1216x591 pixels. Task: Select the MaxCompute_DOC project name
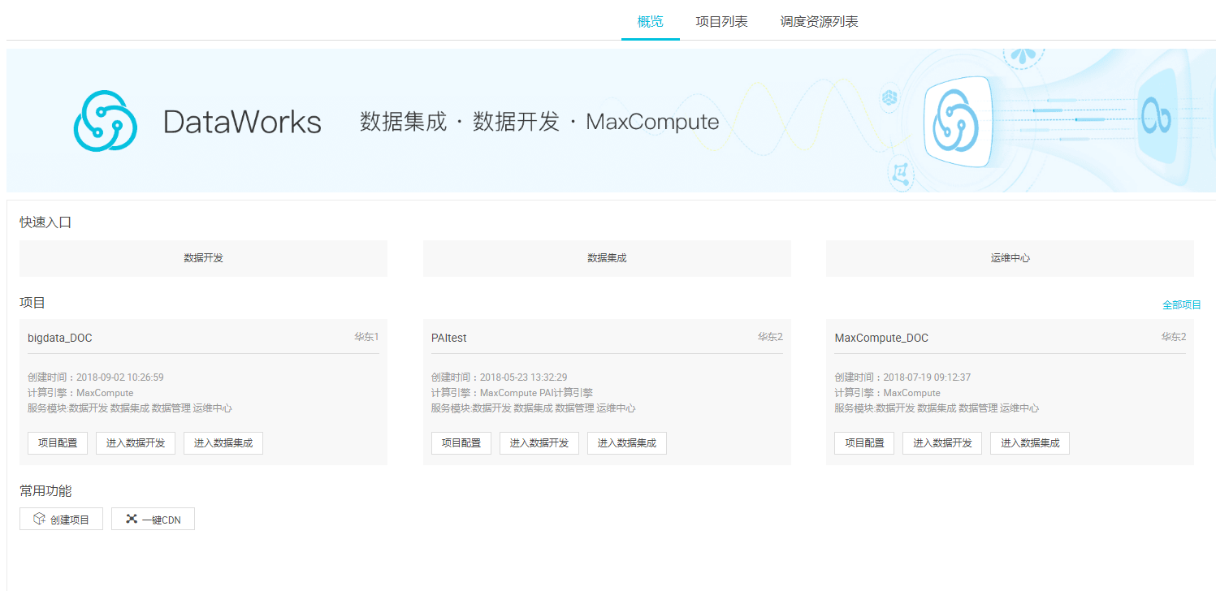881,338
